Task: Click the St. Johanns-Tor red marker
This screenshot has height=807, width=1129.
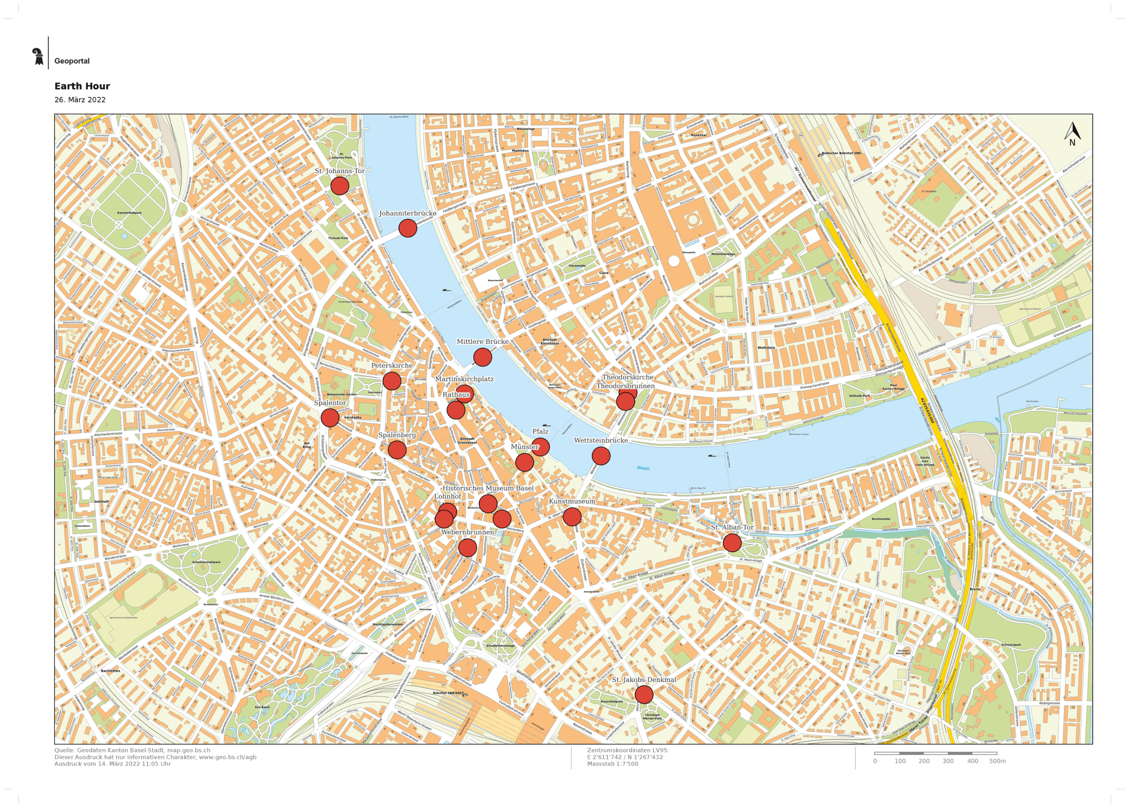Action: (339, 186)
